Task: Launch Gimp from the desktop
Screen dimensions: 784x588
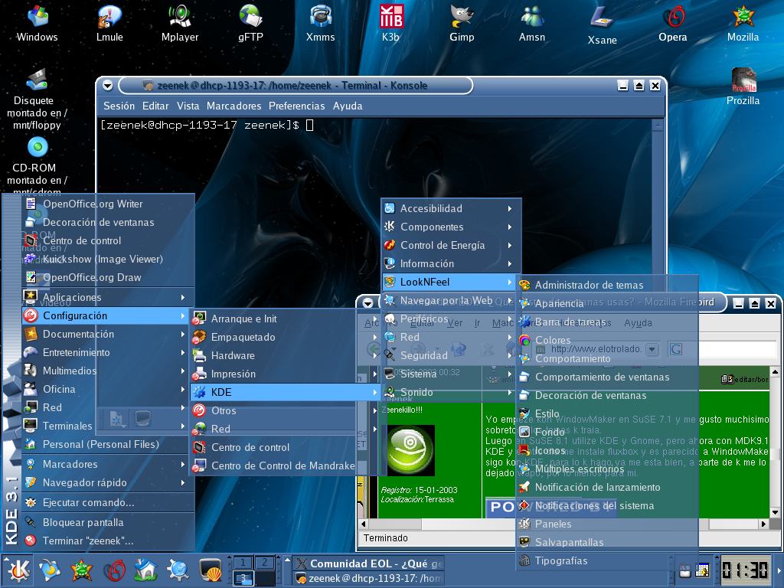Action: coord(461,19)
